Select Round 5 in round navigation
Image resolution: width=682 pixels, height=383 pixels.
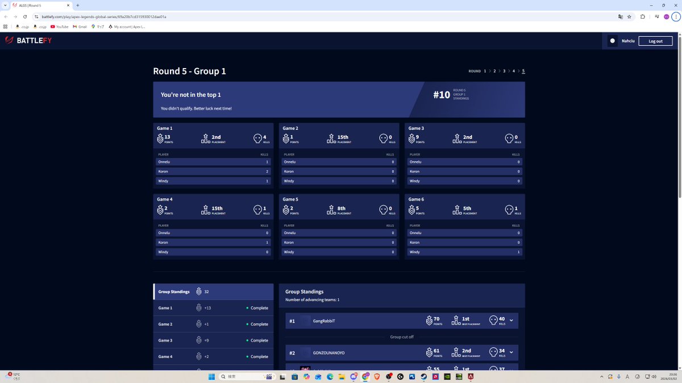[523, 71]
